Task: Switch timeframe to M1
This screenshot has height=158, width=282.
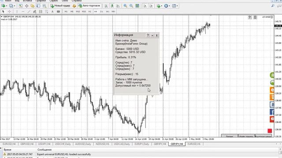Action: point(66,11)
